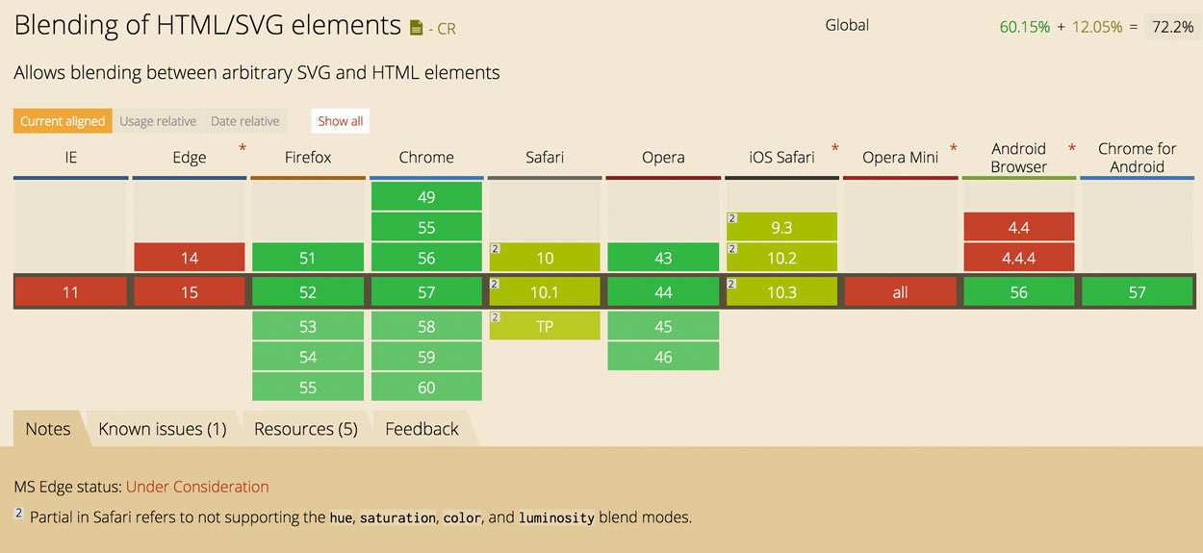The image size is (1203, 553).
Task: Click the asterisk beside Opera Mini
Action: tap(953, 148)
